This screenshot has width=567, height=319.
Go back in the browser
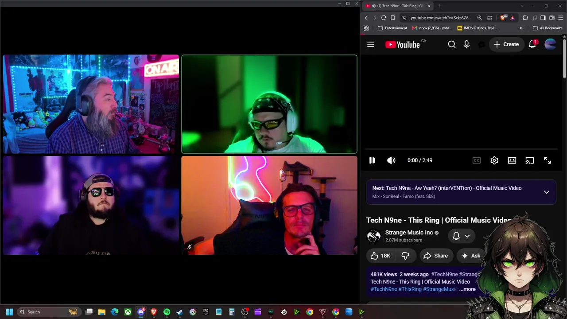point(366,18)
